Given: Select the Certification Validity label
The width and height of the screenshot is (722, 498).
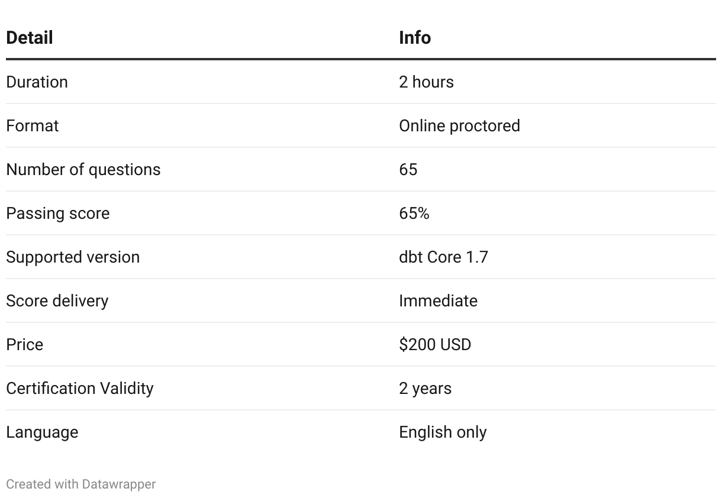Looking at the screenshot, I should point(80,388).
